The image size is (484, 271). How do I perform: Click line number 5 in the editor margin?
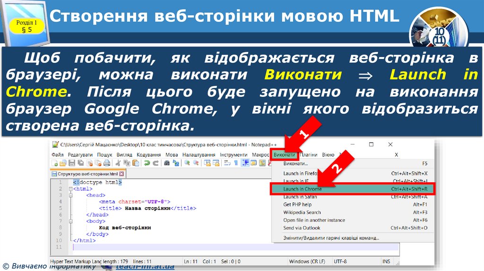(60, 208)
